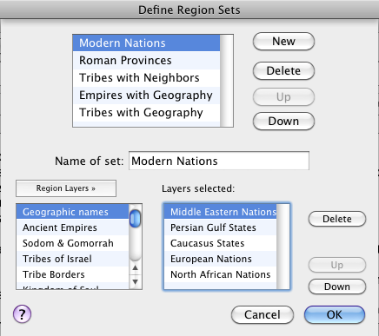Choose Sodom & Gomorrah layer
This screenshot has height=336, width=379.
click(x=72, y=243)
